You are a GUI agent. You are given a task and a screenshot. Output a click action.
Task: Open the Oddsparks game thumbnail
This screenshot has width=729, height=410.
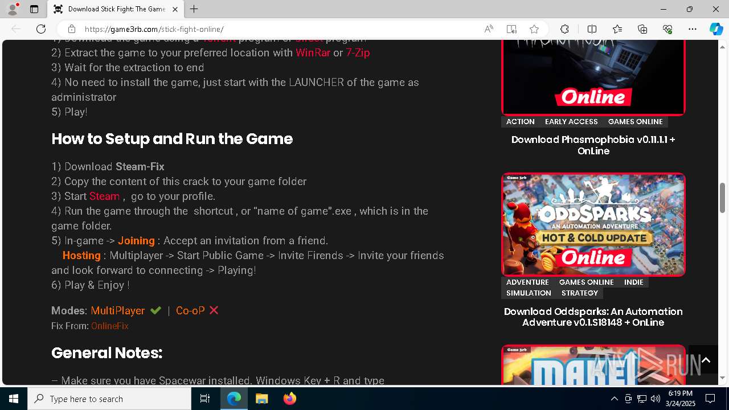coord(593,224)
